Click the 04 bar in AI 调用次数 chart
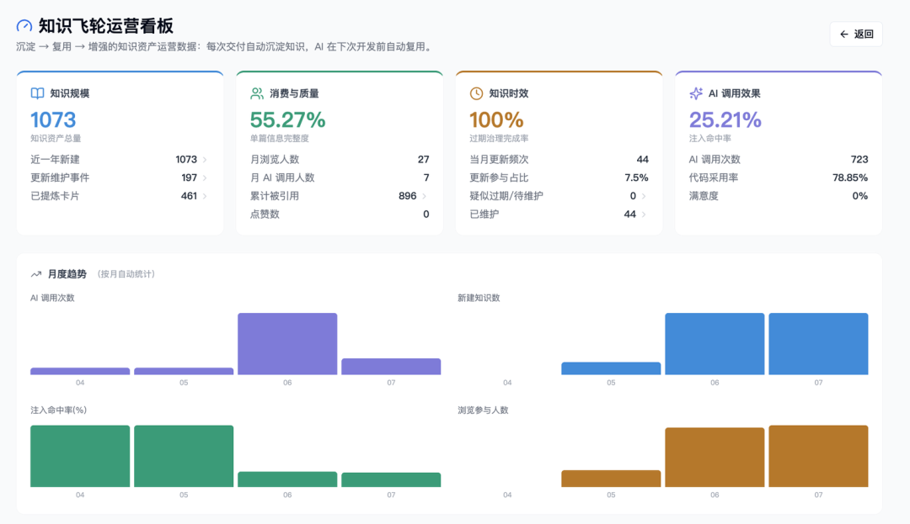 coord(80,371)
